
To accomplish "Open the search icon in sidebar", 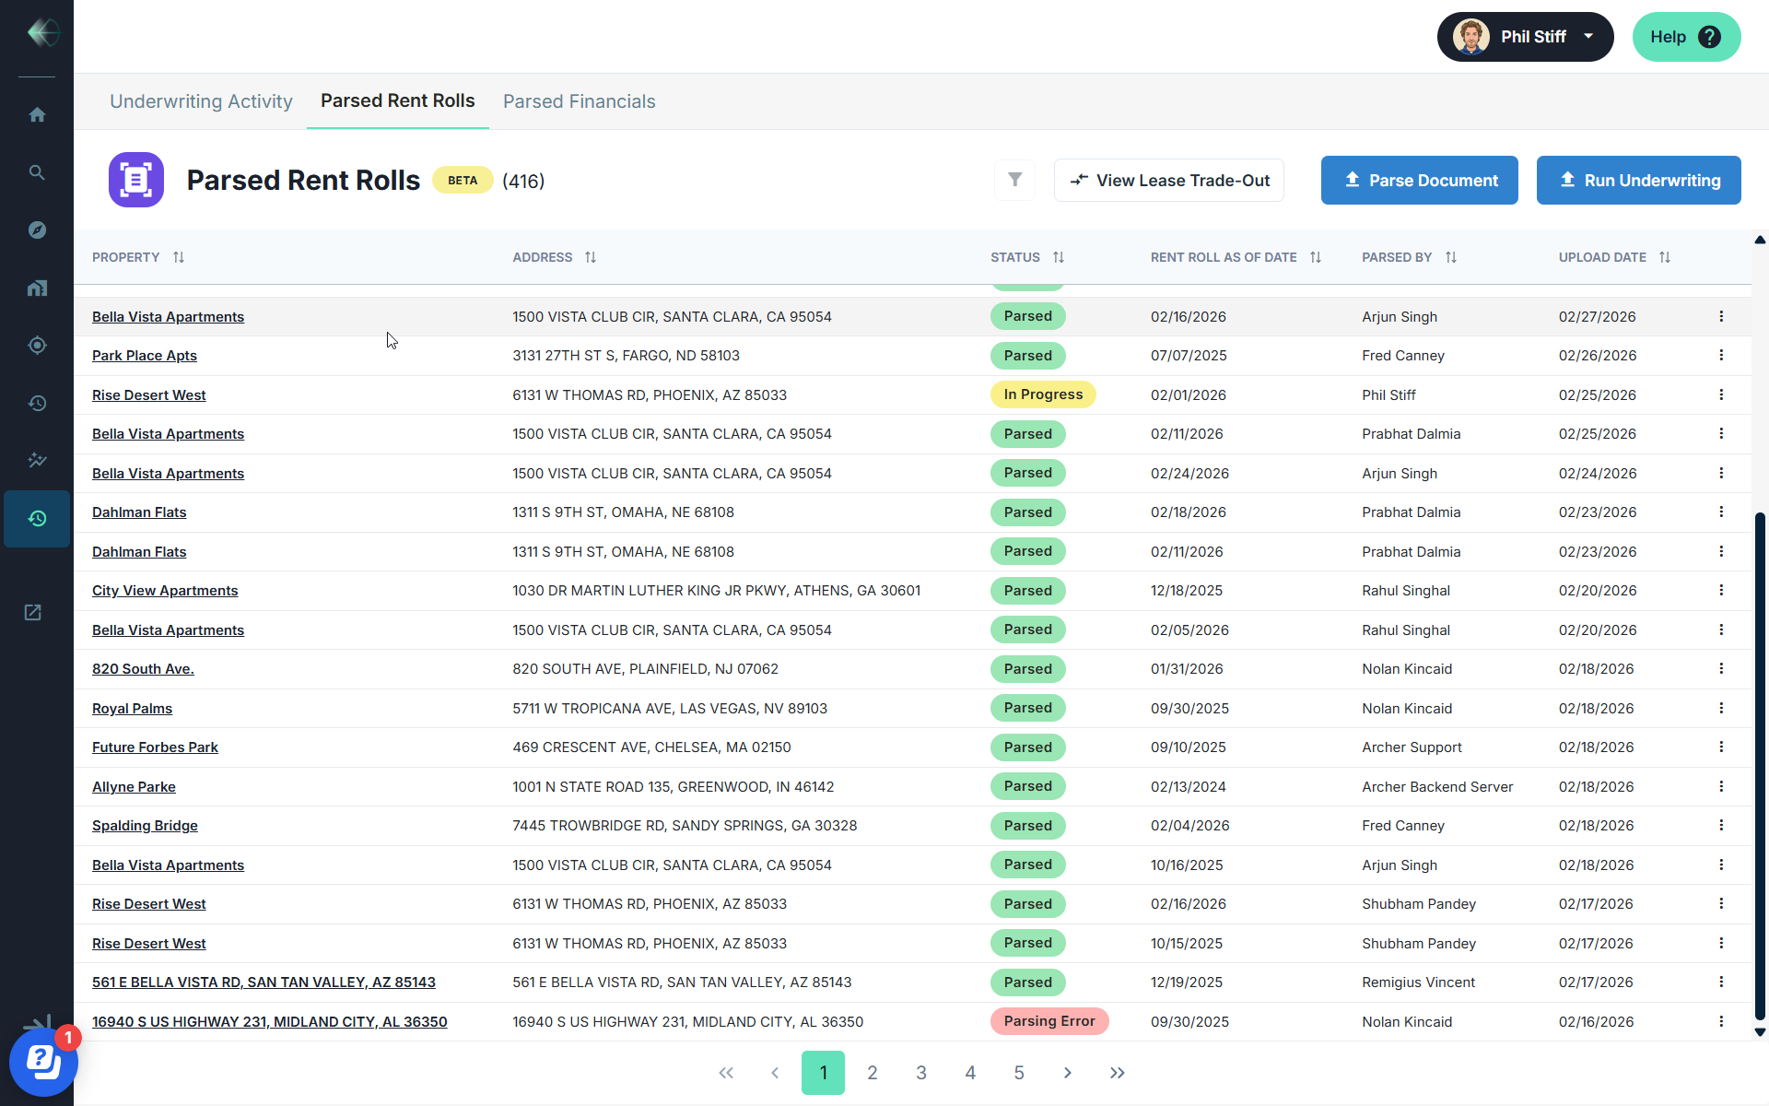I will tap(37, 172).
